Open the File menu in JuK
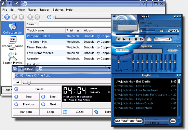Screen dimensions: 188x130 pyautogui.click(x=5, y=10)
